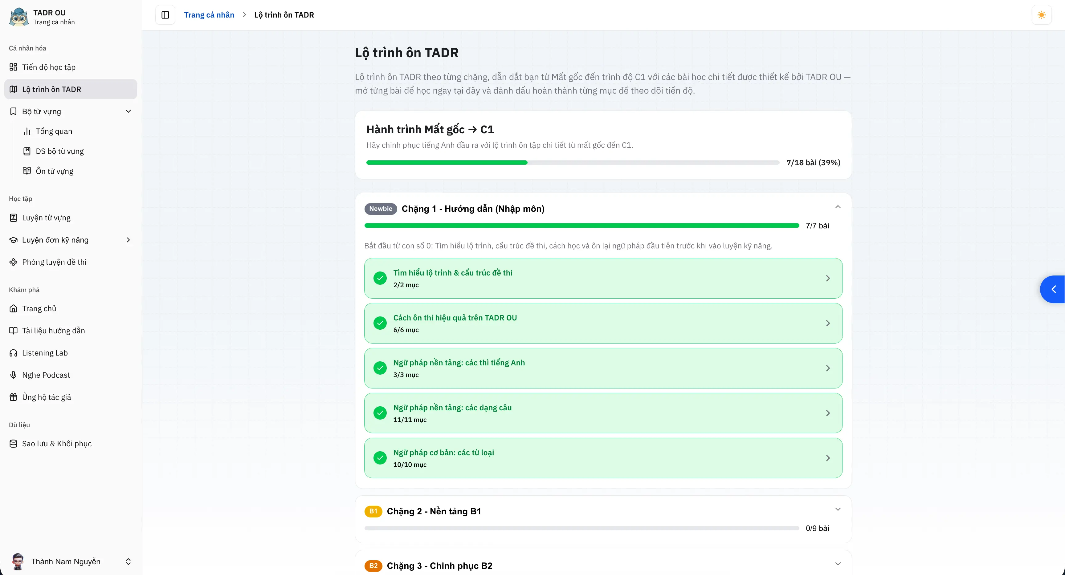Viewport: 1065px width, 575px height.
Task: Expand Chặng 3 - Chinh phục B2 chevron
Action: pyautogui.click(x=838, y=564)
